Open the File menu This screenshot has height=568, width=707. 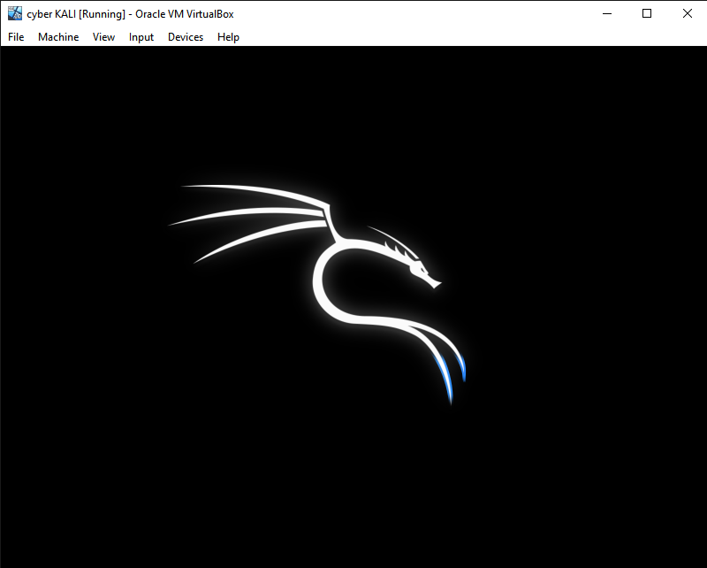tap(16, 37)
